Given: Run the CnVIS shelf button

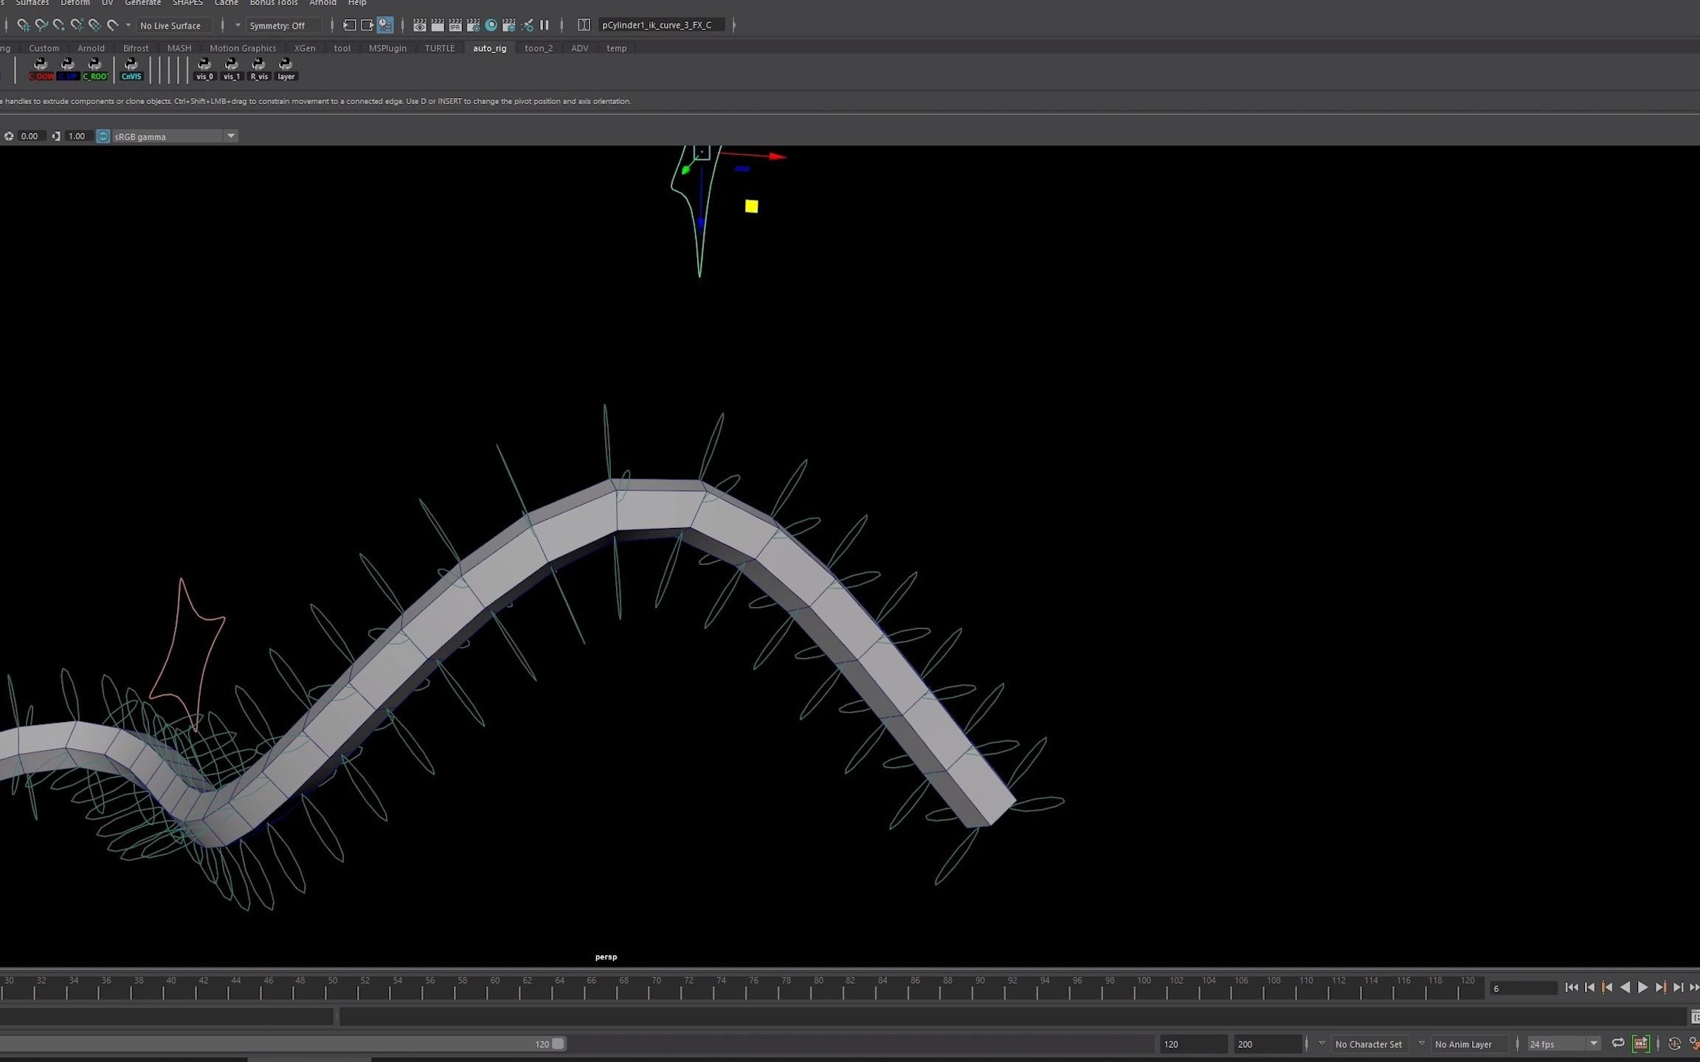Looking at the screenshot, I should tap(131, 69).
